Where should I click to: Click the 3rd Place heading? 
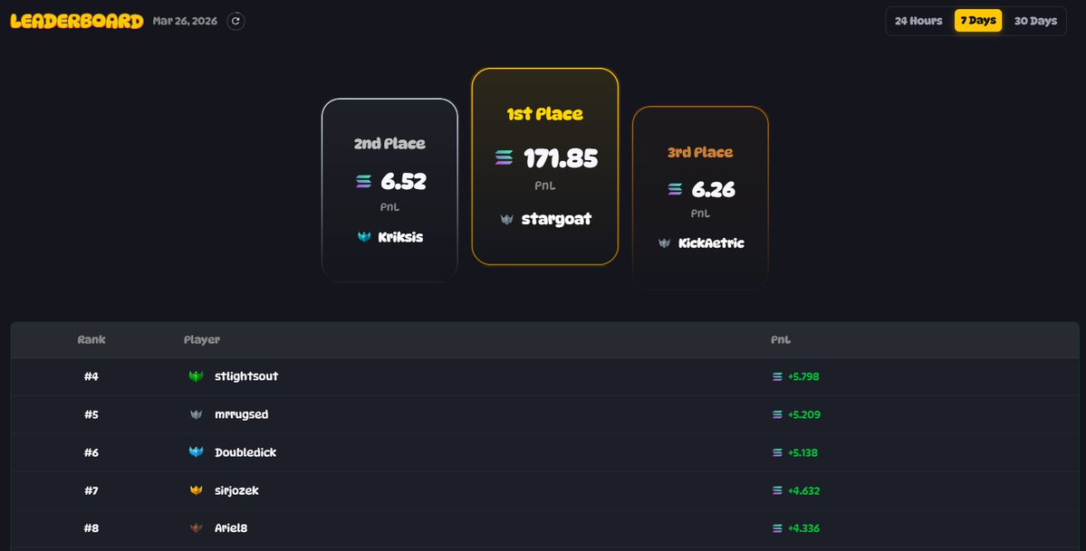pyautogui.click(x=700, y=152)
